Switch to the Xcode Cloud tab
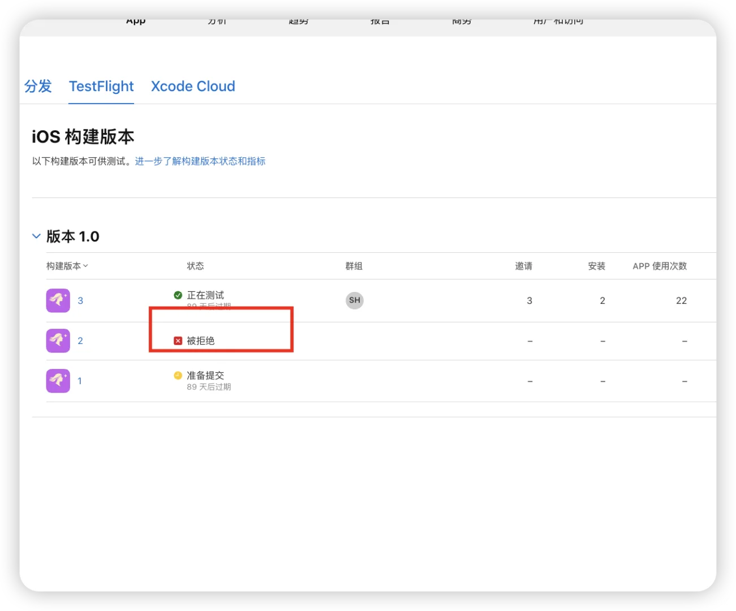The width and height of the screenshot is (736, 611). point(192,87)
